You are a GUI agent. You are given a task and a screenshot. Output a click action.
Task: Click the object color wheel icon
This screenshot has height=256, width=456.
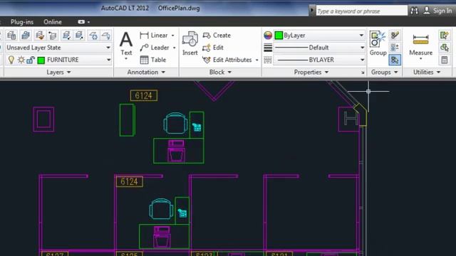(x=268, y=36)
